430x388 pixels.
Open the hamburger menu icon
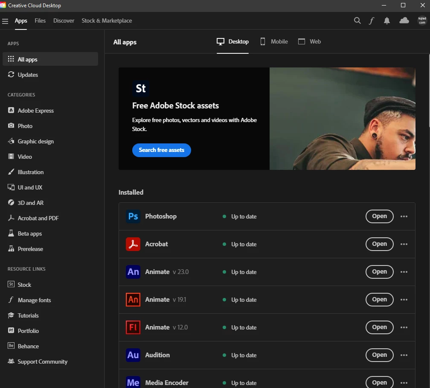point(5,21)
